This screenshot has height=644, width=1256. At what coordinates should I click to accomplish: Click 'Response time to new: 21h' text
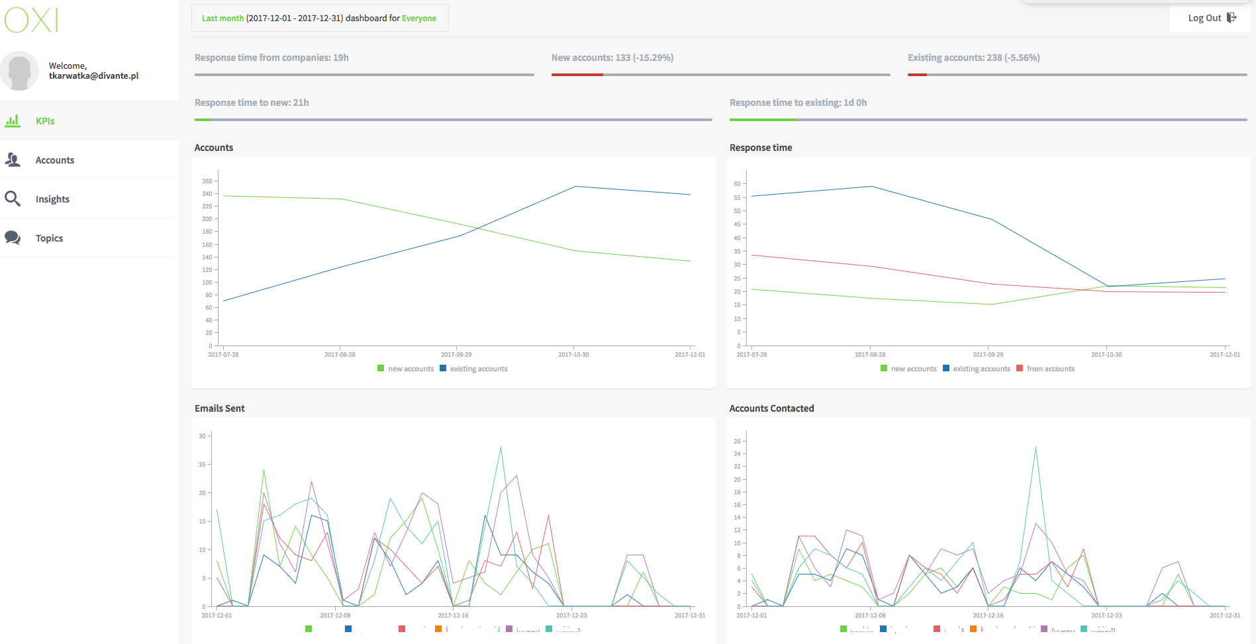[252, 103]
